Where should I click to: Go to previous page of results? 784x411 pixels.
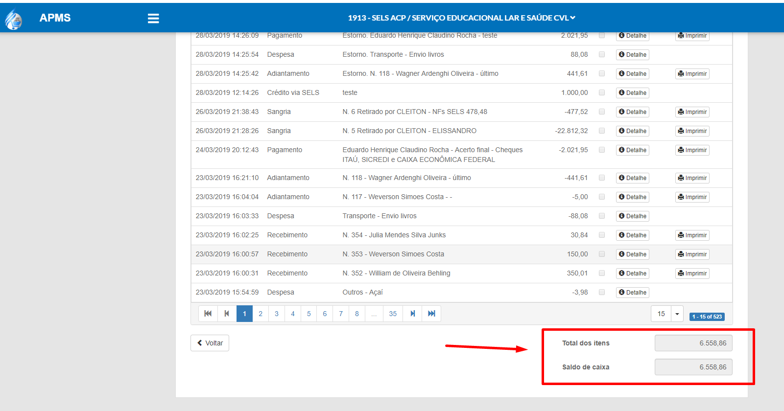(227, 314)
